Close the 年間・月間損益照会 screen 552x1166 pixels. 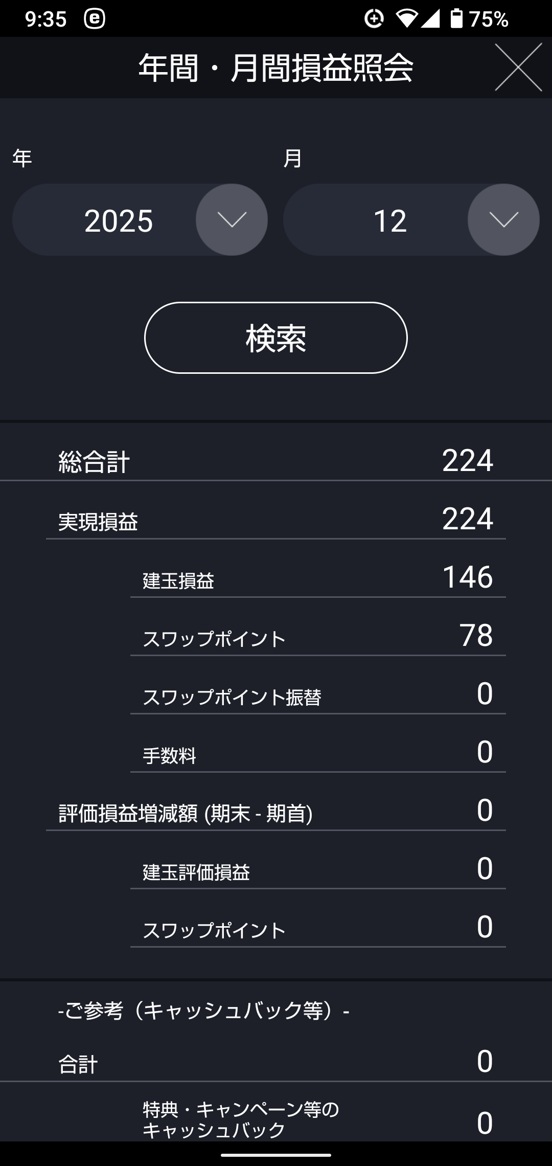[518, 68]
